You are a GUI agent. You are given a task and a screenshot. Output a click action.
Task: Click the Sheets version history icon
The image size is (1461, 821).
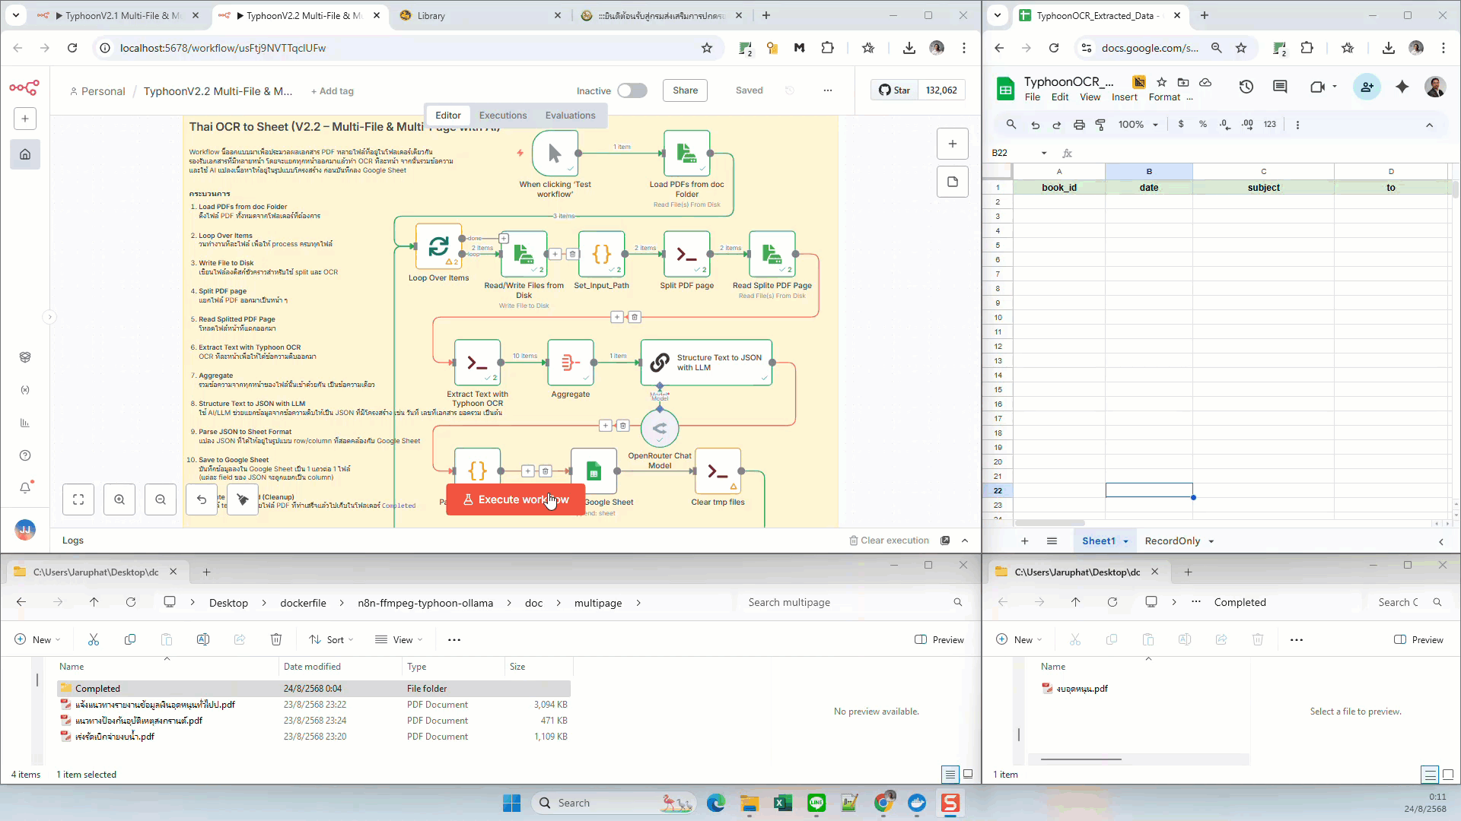click(1246, 87)
